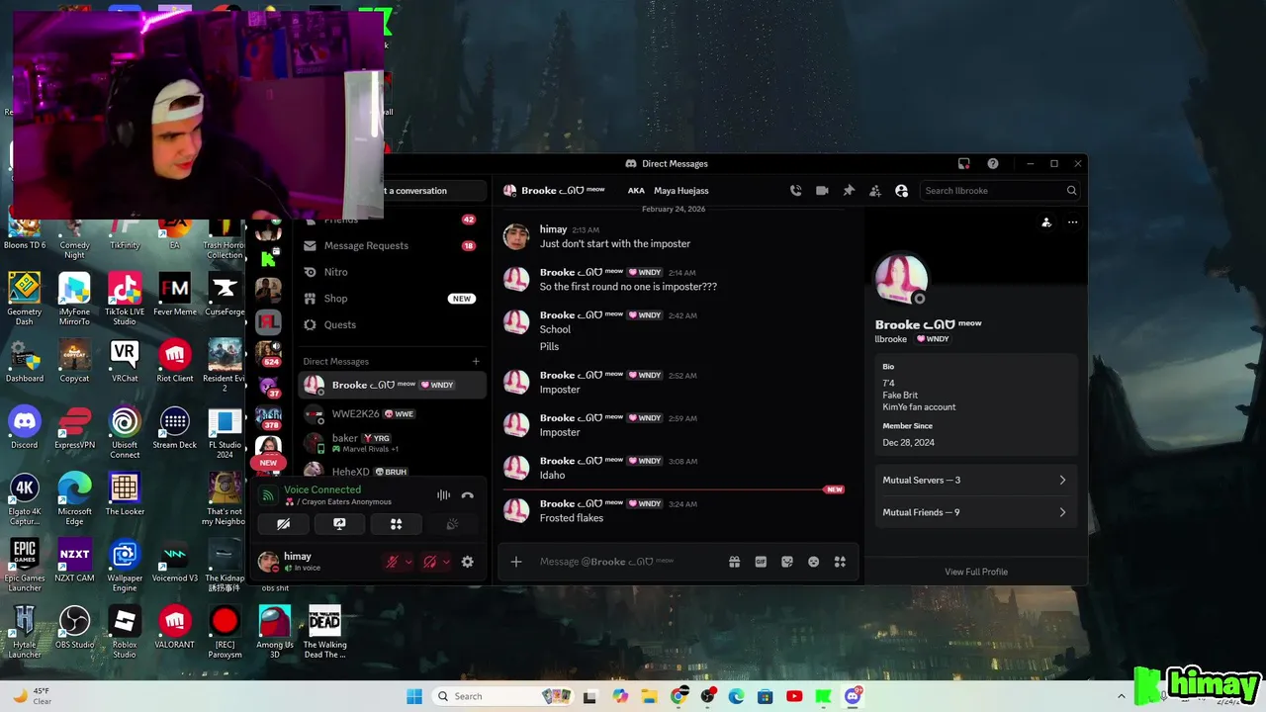Click View Full Profile
This screenshot has height=712, width=1266.
pyautogui.click(x=976, y=572)
